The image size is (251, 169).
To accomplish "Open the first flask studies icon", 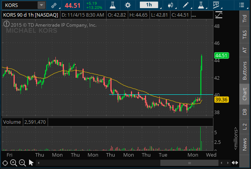I will (x=113, y=5).
